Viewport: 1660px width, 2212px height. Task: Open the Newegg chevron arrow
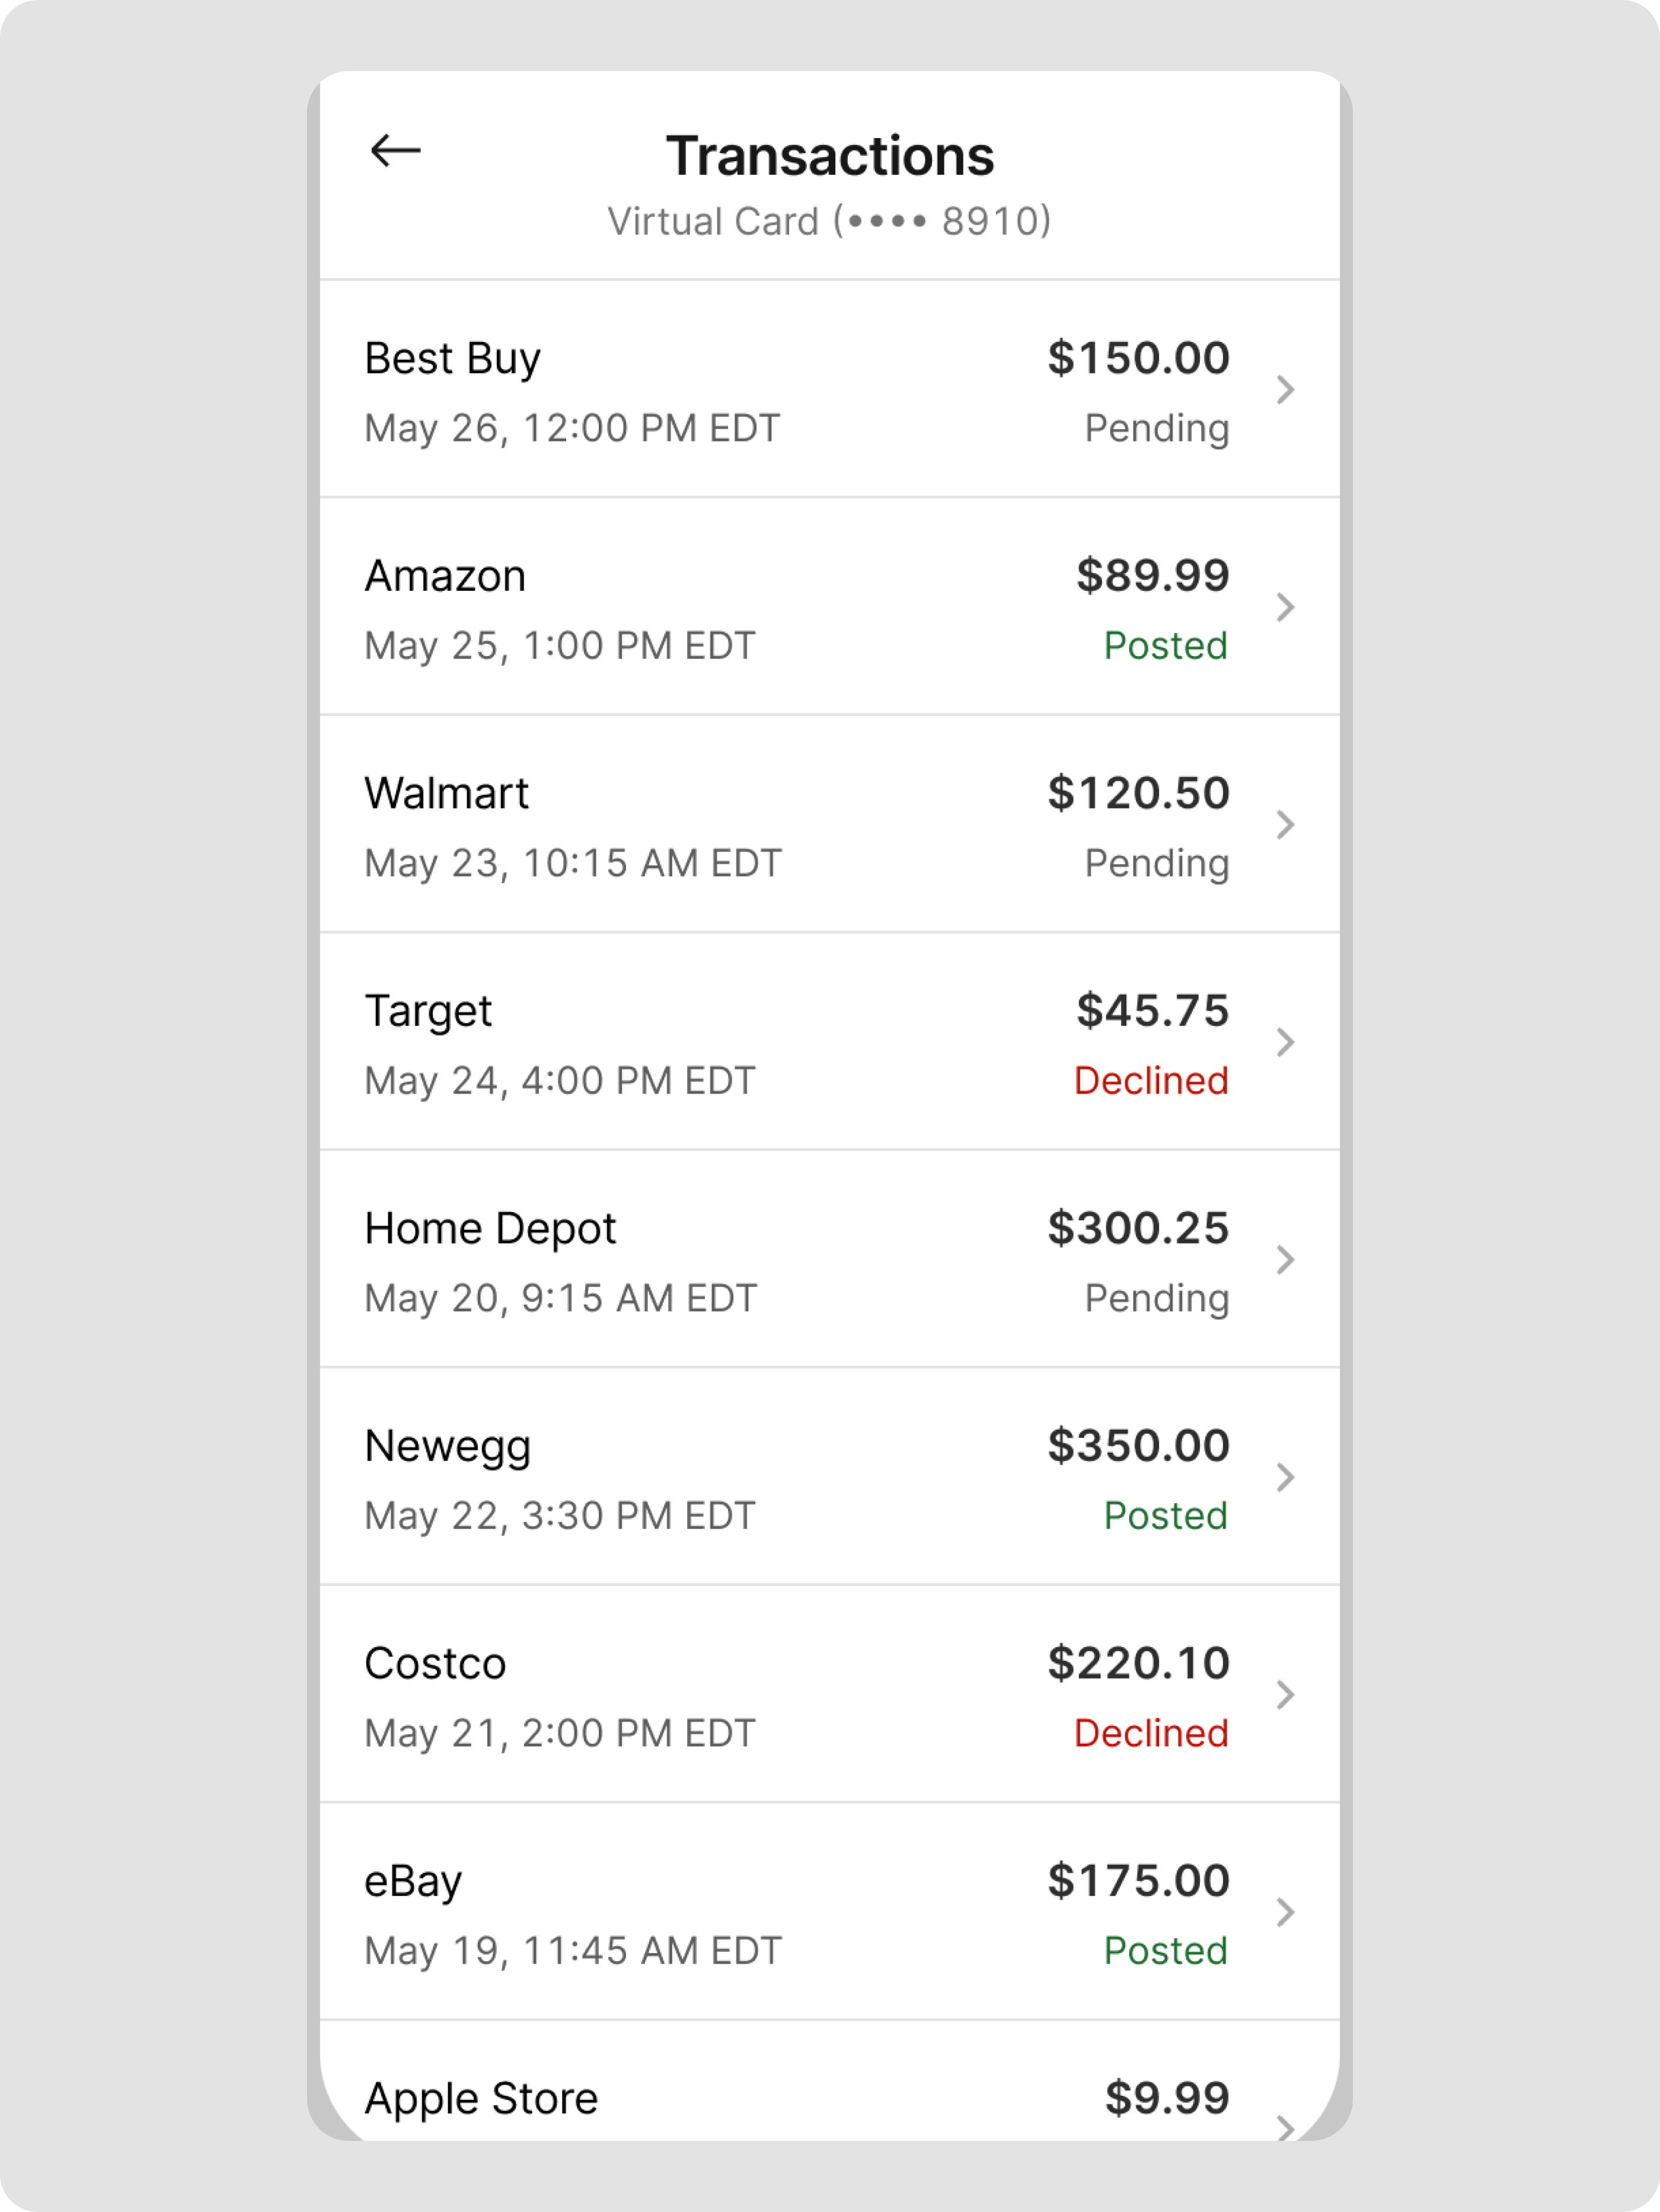coord(1286,1478)
